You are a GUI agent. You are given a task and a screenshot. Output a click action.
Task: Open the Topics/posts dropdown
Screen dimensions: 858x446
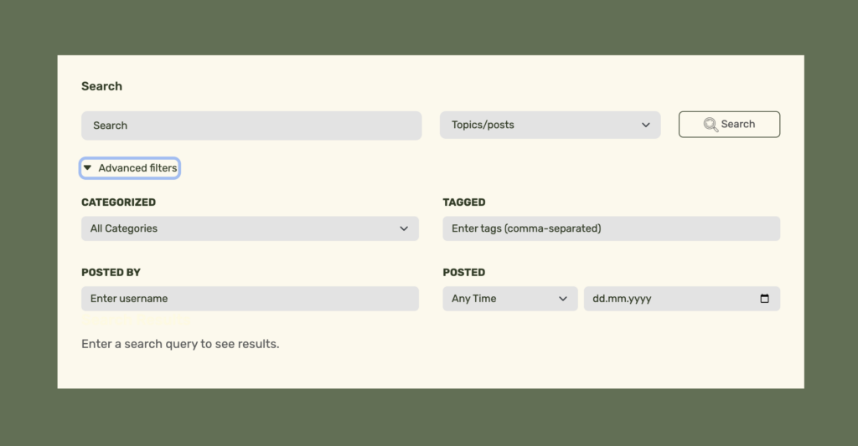550,126
